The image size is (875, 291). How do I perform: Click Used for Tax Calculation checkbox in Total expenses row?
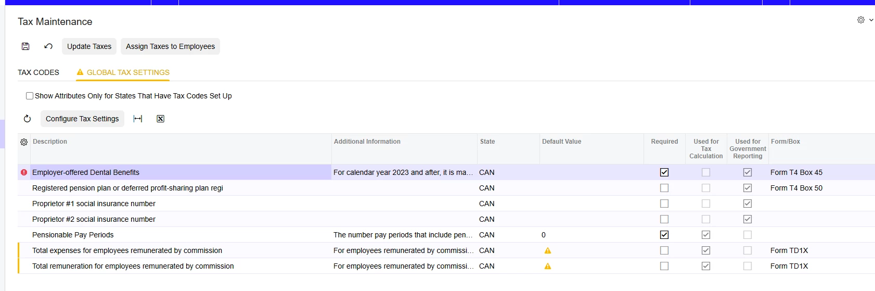point(706,250)
